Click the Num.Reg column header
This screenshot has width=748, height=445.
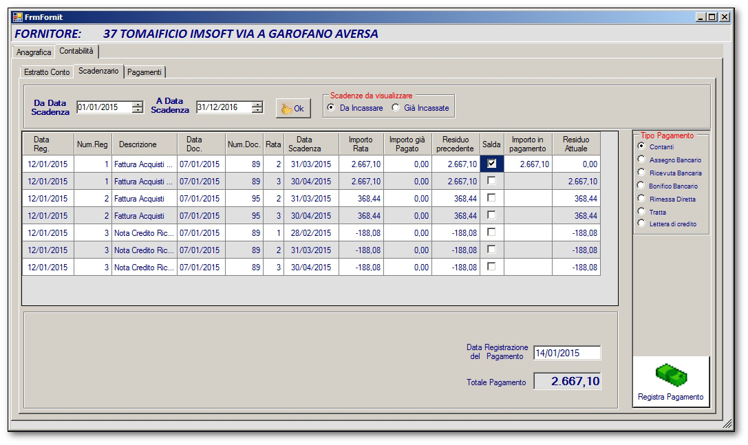click(x=92, y=144)
